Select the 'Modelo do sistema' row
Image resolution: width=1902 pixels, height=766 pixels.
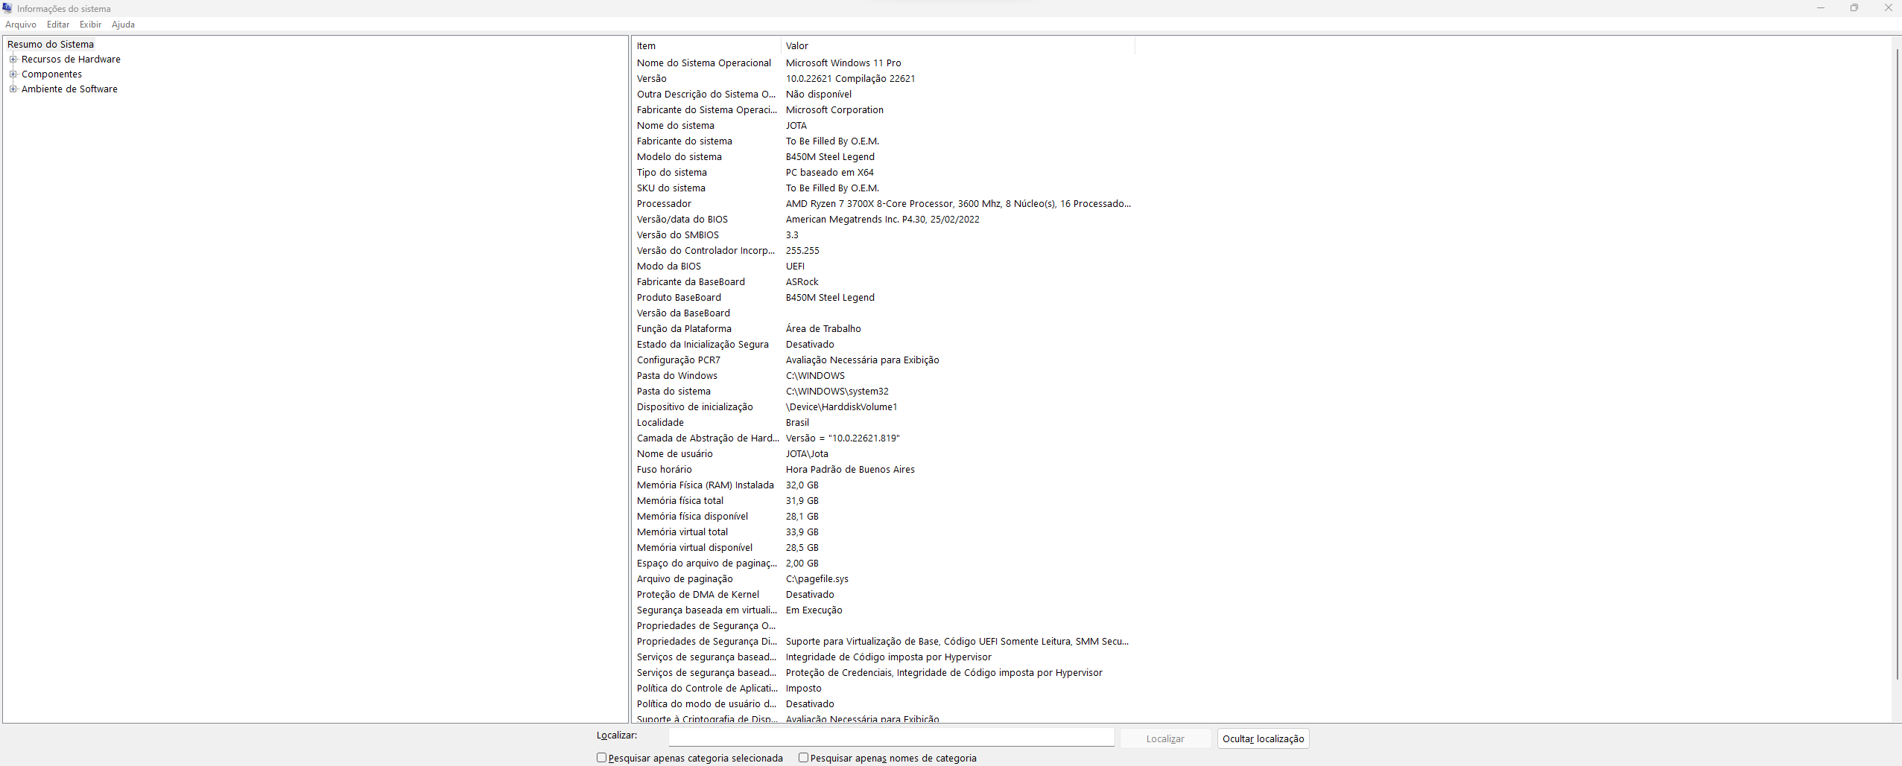pos(884,156)
